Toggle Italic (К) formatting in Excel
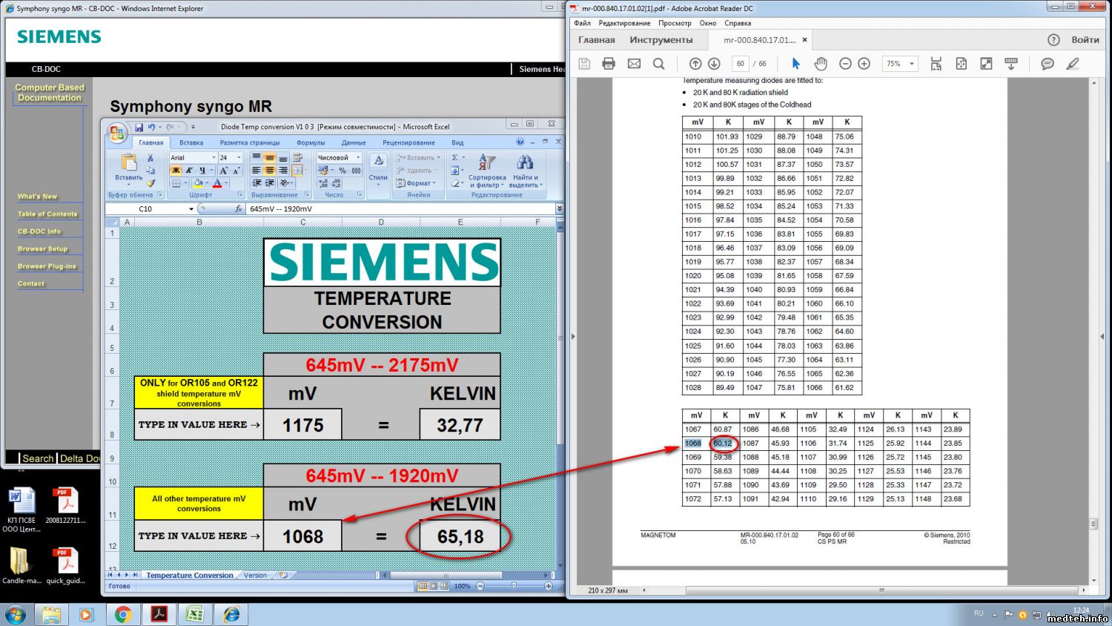The height and width of the screenshot is (626, 1112). pyautogui.click(x=189, y=171)
